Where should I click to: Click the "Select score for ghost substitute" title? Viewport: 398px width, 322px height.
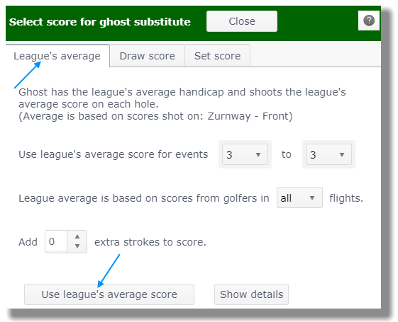[x=100, y=22]
